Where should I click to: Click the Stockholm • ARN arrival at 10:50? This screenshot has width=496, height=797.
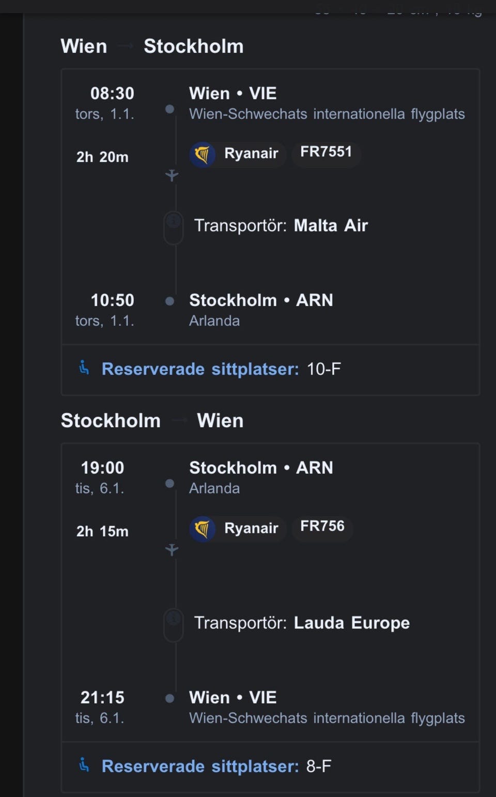261,300
